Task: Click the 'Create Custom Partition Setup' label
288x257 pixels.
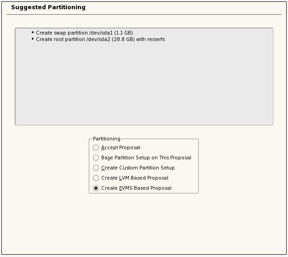Action: 138,168
